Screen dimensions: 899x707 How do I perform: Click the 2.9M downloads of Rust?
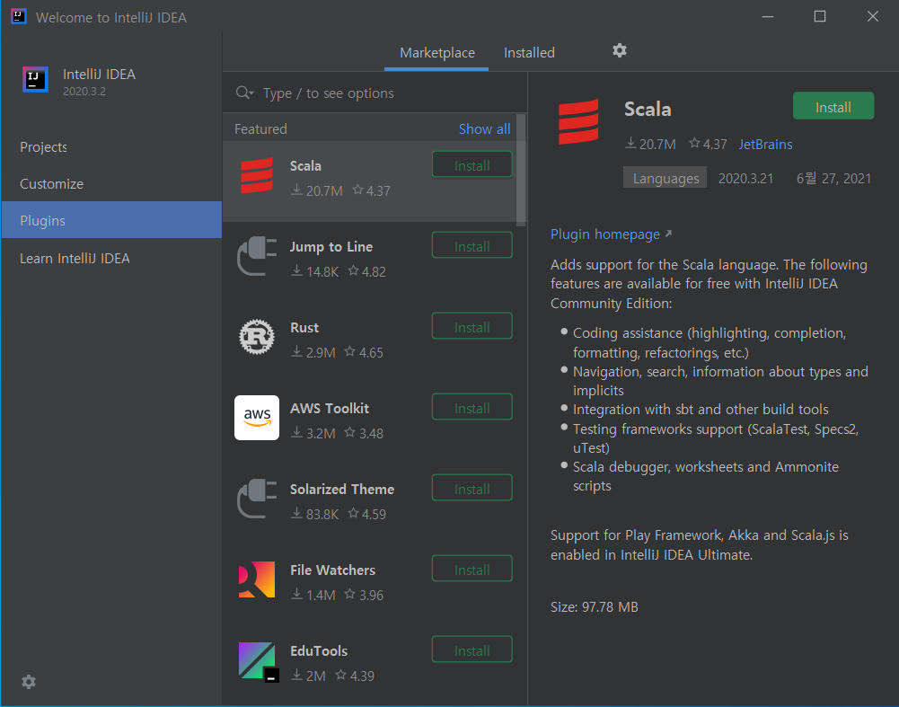(313, 353)
